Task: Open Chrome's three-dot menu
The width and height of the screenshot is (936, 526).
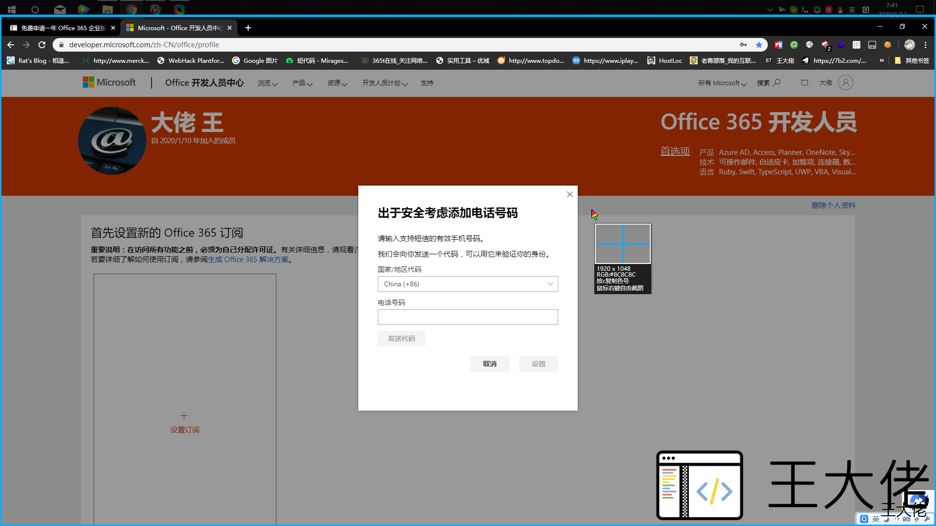Action: click(926, 45)
